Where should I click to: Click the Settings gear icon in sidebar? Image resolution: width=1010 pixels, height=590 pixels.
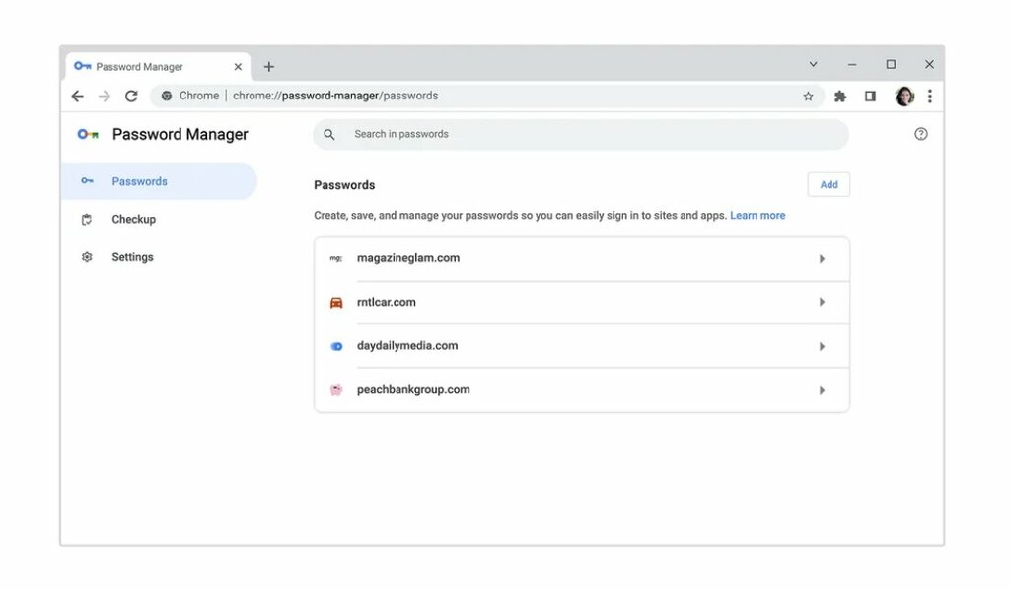coord(87,257)
